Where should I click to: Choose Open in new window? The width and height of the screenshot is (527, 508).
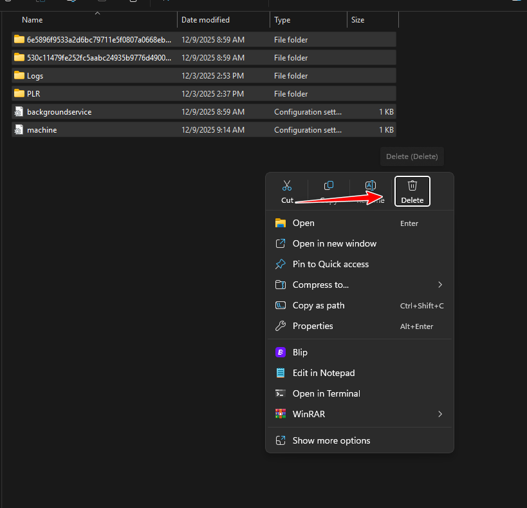coord(334,243)
